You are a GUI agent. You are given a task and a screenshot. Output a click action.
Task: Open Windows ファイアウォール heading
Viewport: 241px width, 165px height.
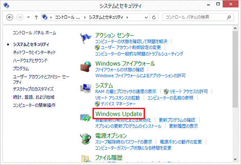click(125, 63)
